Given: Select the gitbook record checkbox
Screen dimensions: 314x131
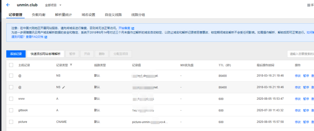Looking at the screenshot, I should (x=11, y=110).
